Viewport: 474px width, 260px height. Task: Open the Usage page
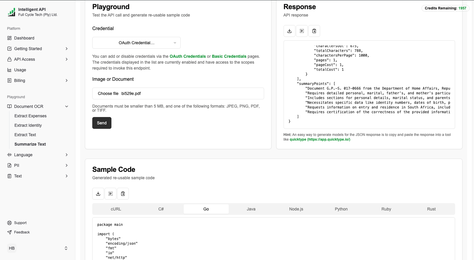tap(20, 70)
